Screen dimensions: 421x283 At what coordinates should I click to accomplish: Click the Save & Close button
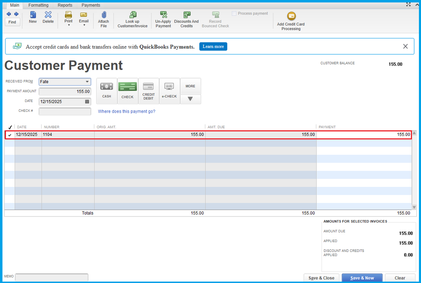click(321, 278)
